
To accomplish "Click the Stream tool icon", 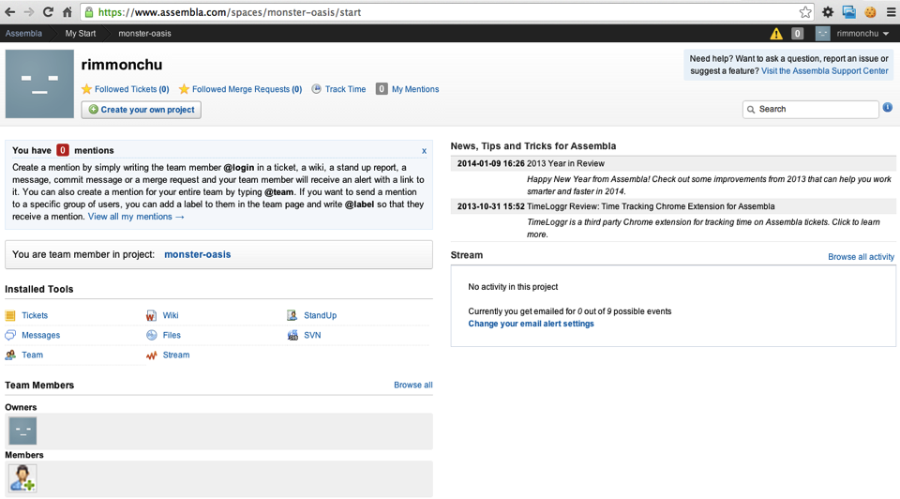I will pyautogui.click(x=152, y=355).
